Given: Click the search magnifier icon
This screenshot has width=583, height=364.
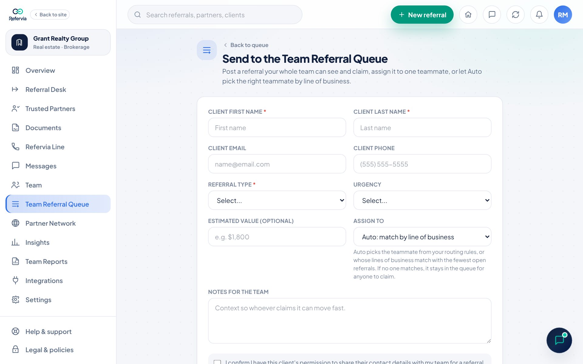Looking at the screenshot, I should click(138, 15).
